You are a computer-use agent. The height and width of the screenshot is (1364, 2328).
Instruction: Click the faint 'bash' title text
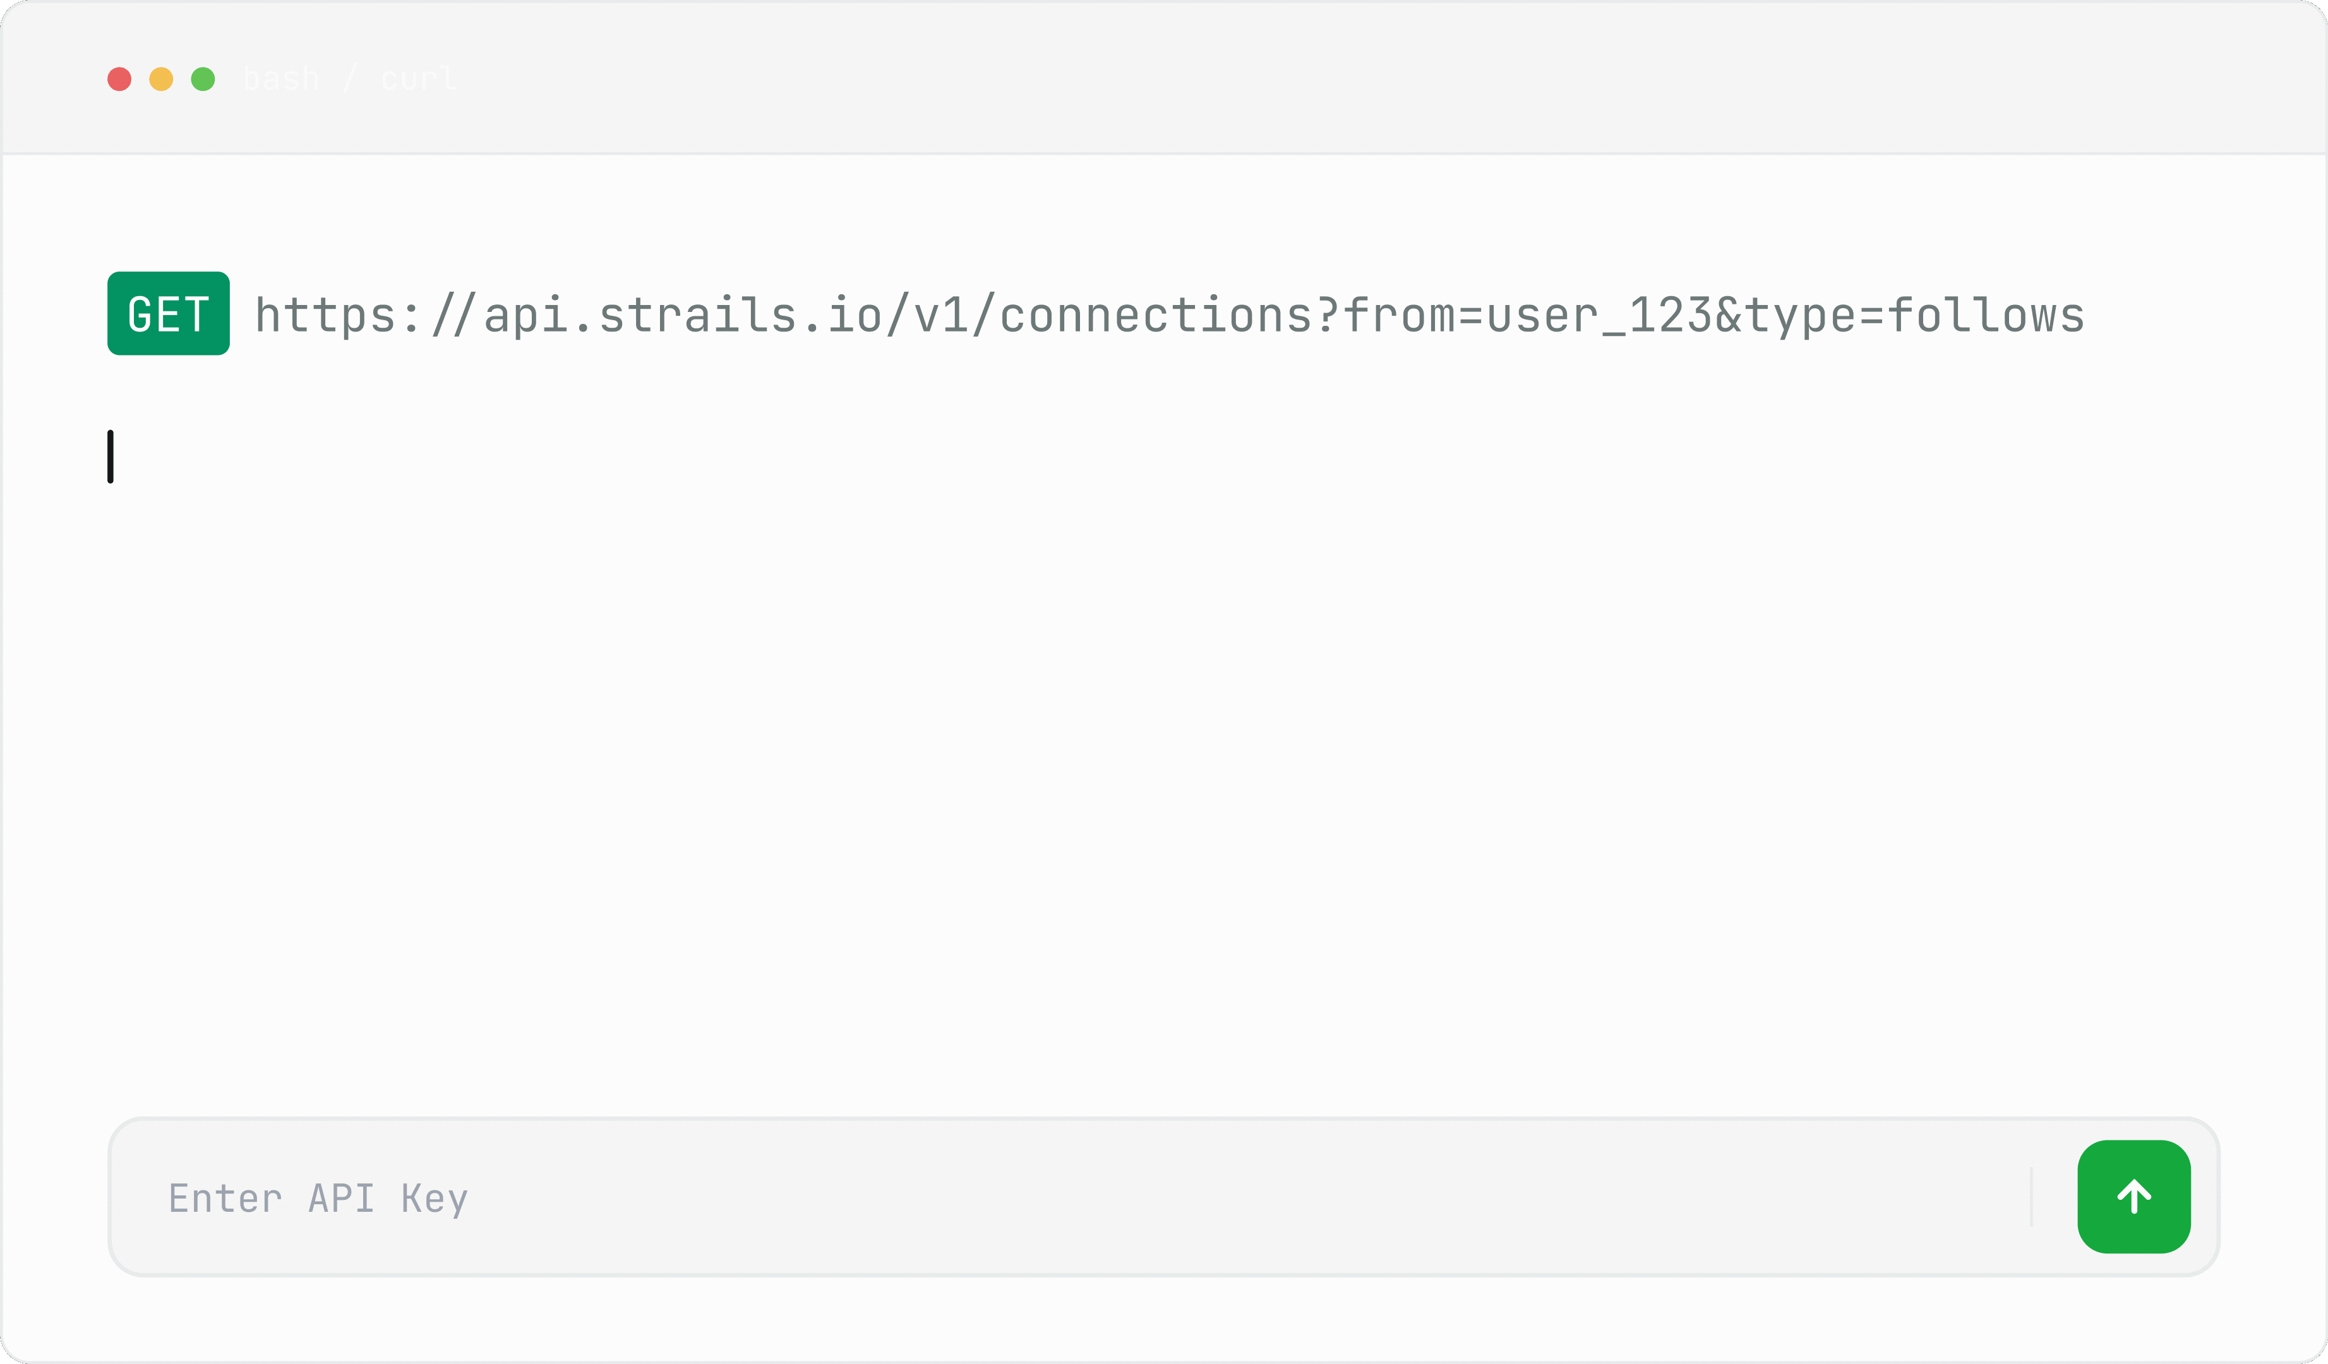(x=282, y=80)
